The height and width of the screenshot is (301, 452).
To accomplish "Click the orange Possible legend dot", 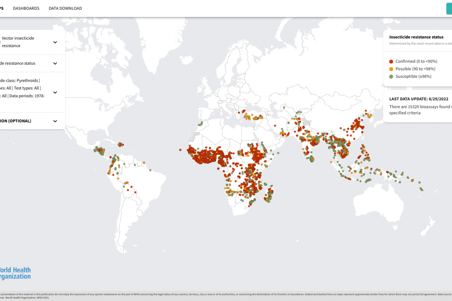I will pyautogui.click(x=391, y=69).
